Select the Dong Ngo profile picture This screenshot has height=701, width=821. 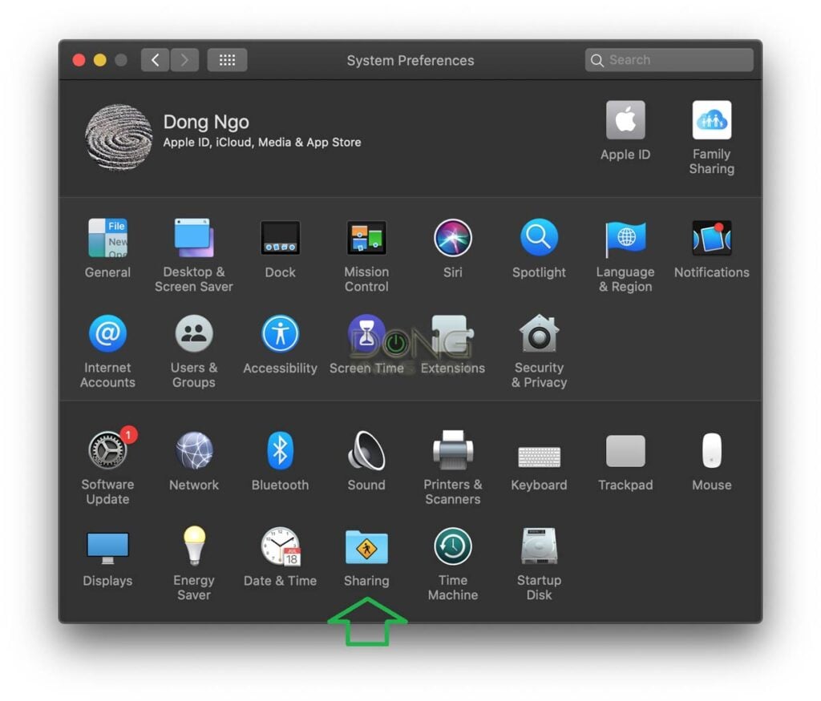(119, 137)
